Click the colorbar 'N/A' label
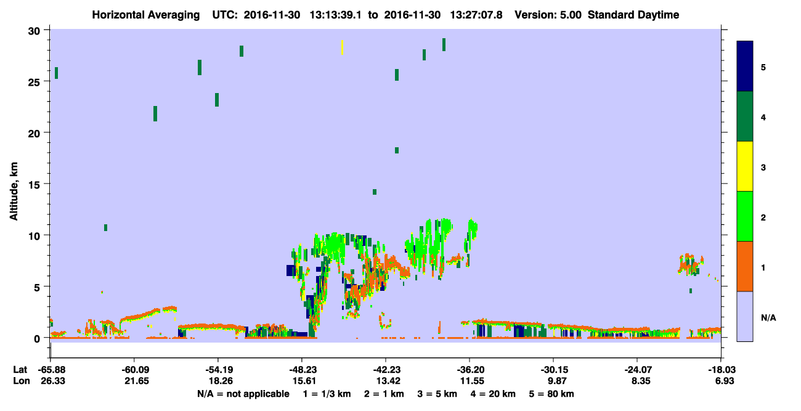This screenshot has height=411, width=801. point(768,317)
